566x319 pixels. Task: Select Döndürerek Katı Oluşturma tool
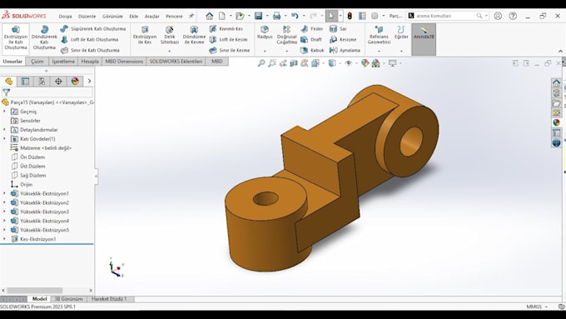(44, 37)
